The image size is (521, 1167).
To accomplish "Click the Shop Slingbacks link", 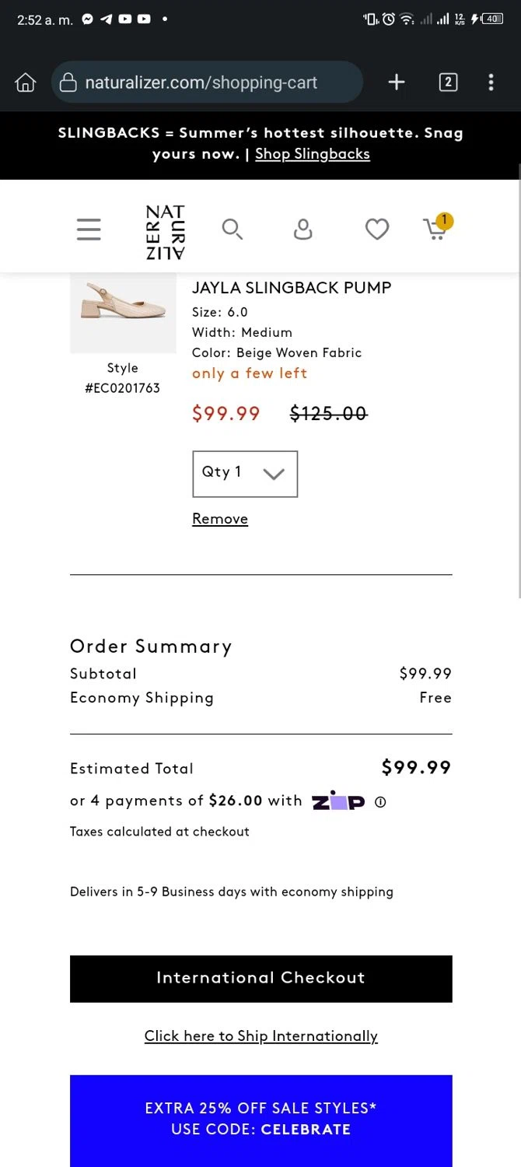I will [x=313, y=154].
